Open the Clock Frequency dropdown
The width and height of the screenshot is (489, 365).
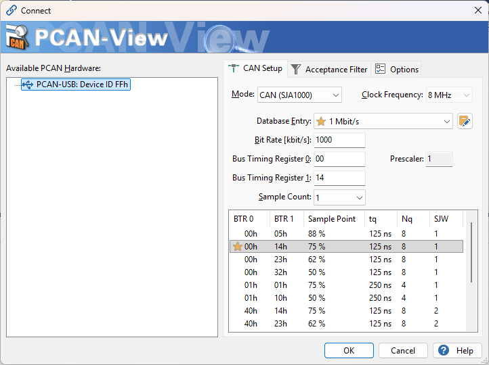click(x=449, y=95)
